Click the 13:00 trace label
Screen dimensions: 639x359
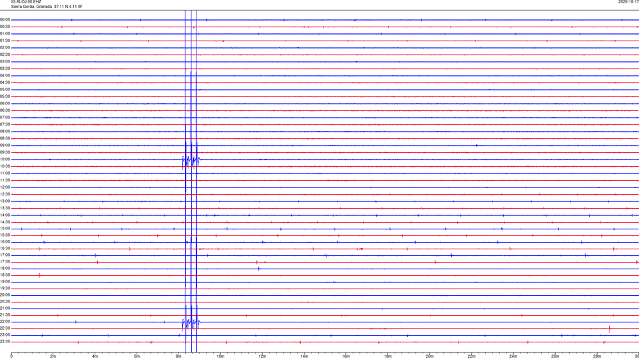tap(5, 201)
